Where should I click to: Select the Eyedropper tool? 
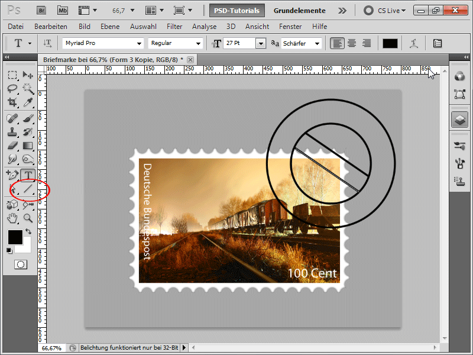[28, 102]
